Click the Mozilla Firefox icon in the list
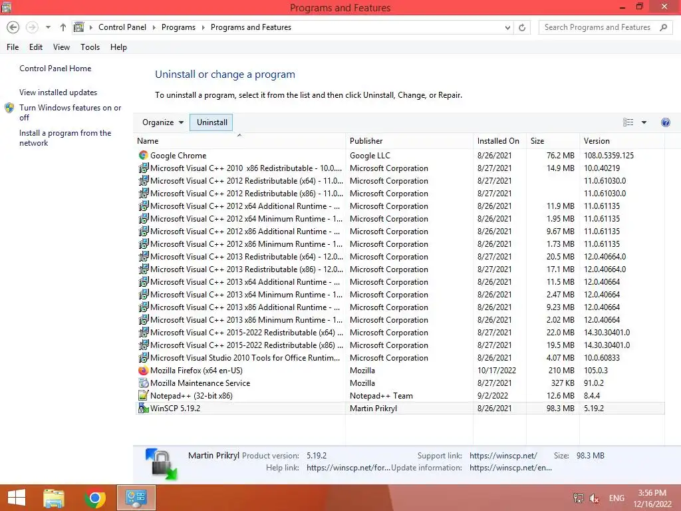681x511 pixels. click(144, 370)
